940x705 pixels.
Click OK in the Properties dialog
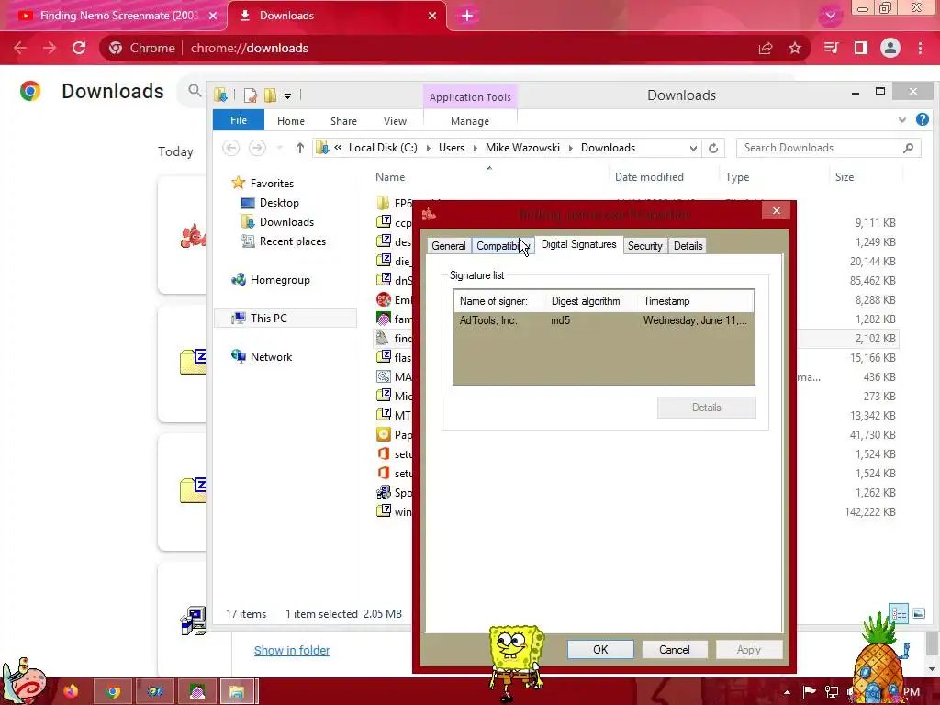pyautogui.click(x=600, y=650)
